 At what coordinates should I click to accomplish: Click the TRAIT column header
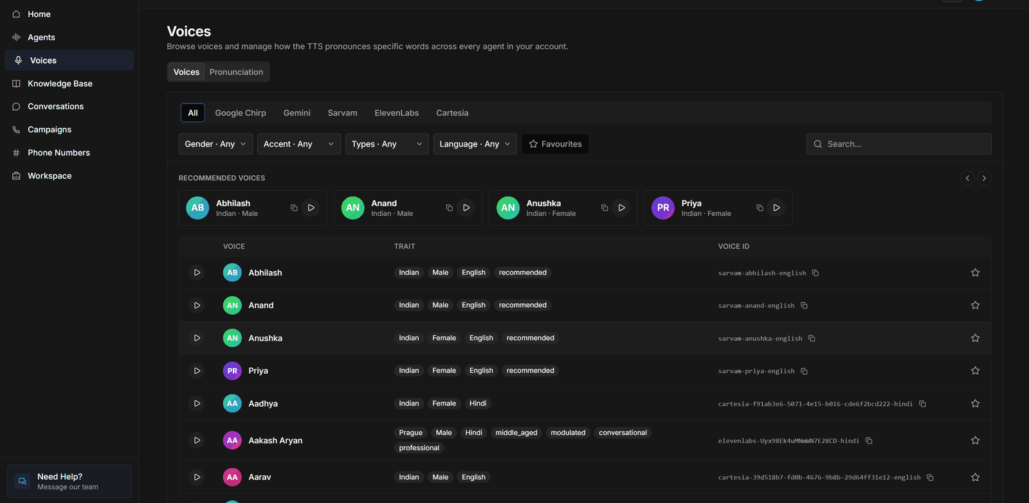coord(405,247)
